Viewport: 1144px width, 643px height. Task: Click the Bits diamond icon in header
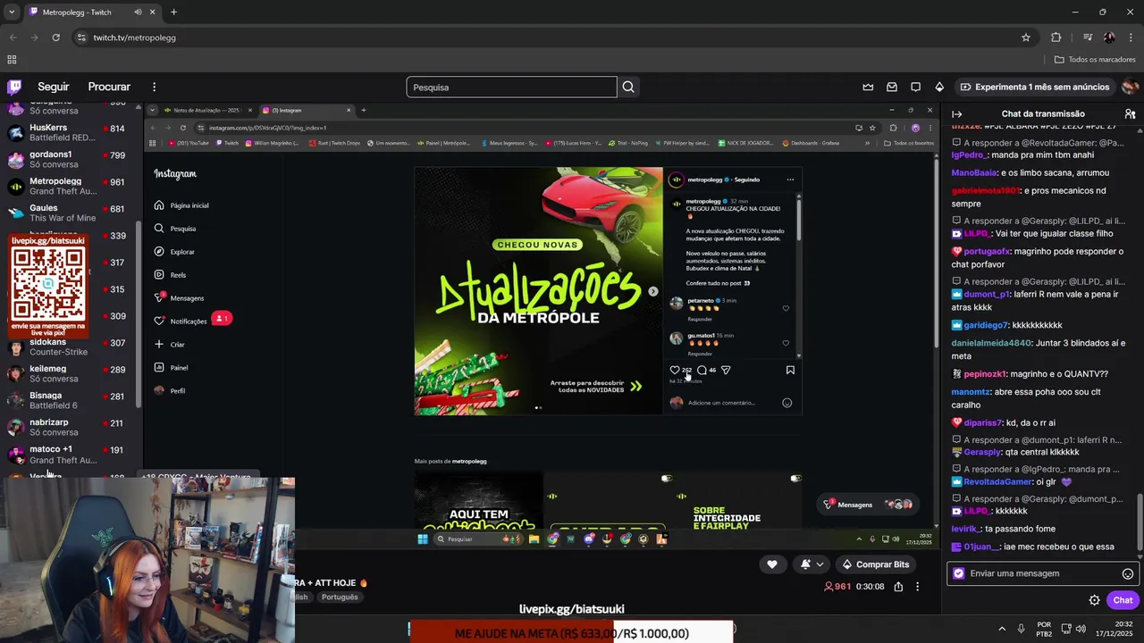point(939,87)
